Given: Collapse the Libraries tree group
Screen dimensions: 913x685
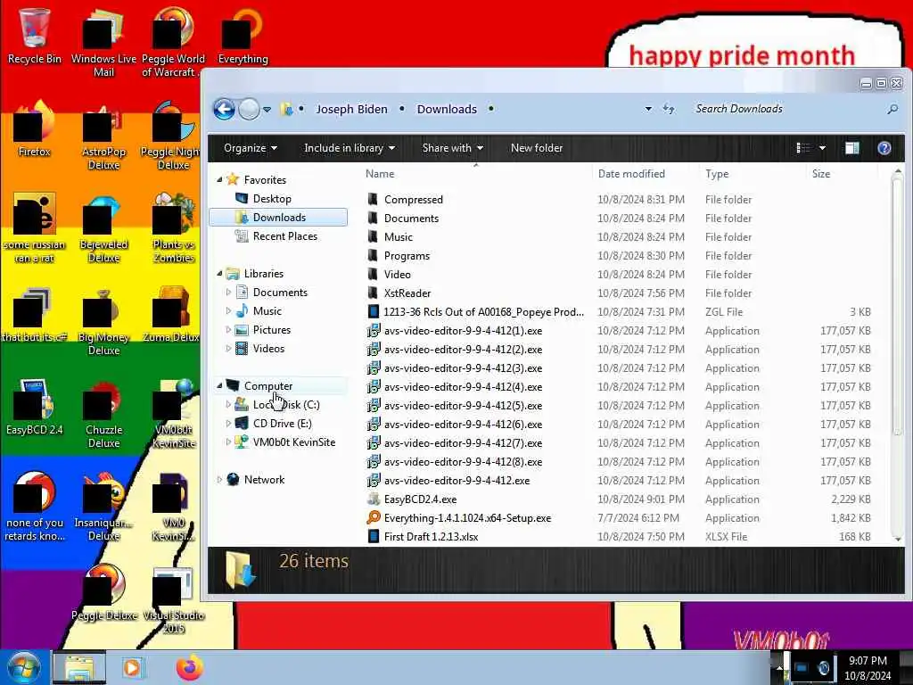Looking at the screenshot, I should (x=219, y=273).
